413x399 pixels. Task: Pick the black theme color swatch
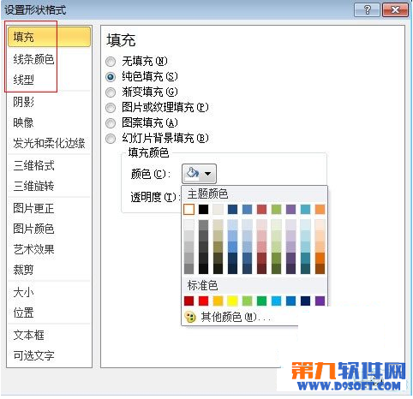(203, 209)
